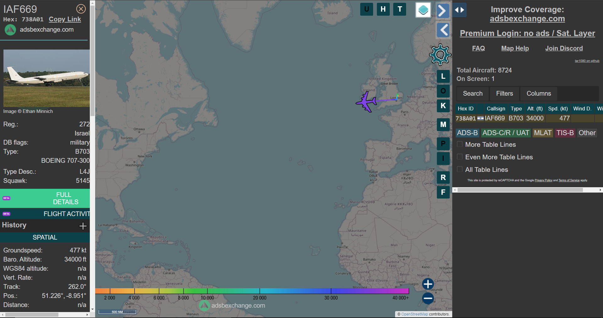Screen dimensions: 603x318
Task: Toggle the TIS-B source filter
Action: coord(565,133)
